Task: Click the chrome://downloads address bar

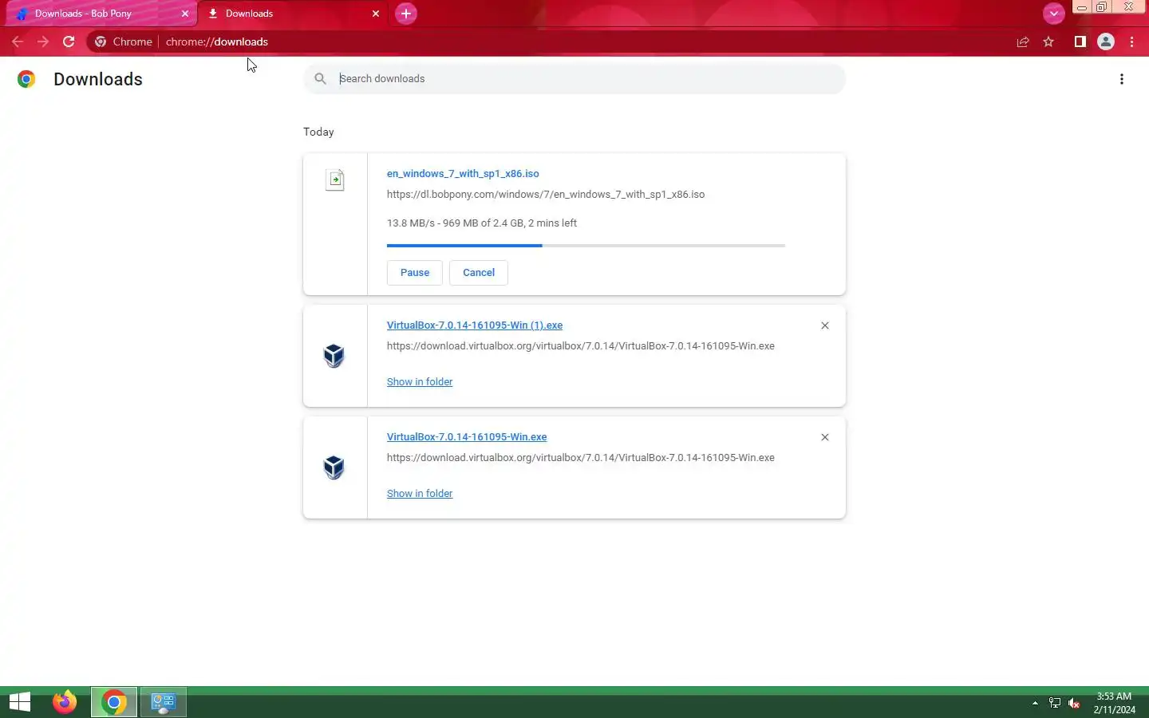Action: click(217, 41)
